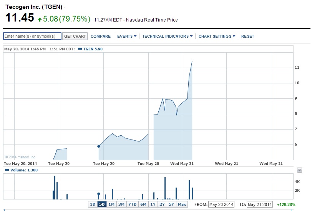Open the Events dropdown menu
The image size is (317, 211).
tap(127, 36)
